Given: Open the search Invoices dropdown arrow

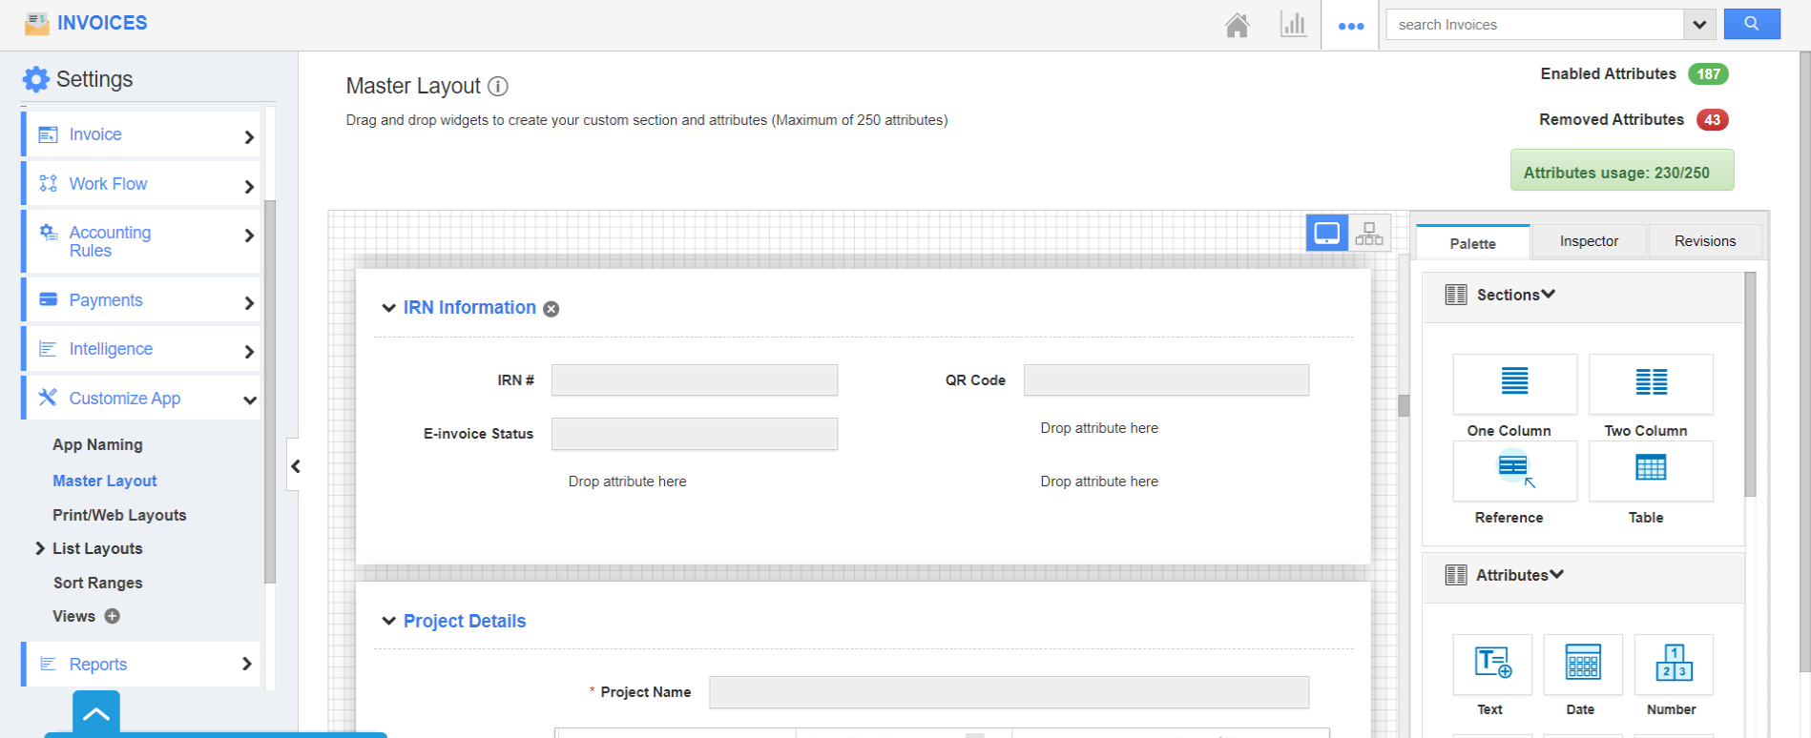Looking at the screenshot, I should pyautogui.click(x=1699, y=25).
